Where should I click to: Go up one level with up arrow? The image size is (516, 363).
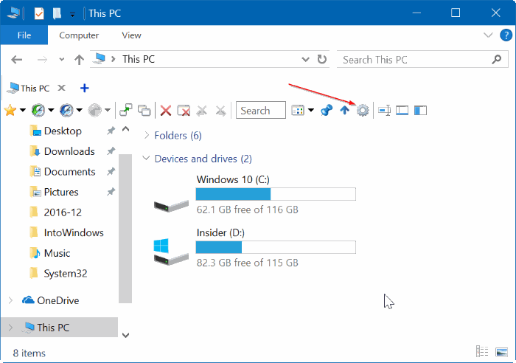[x=79, y=60]
